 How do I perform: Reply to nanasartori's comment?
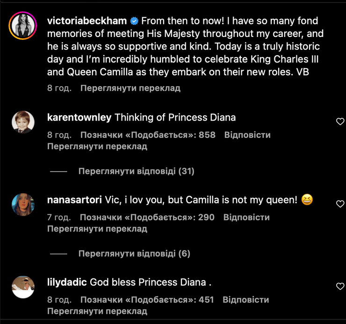246,217
